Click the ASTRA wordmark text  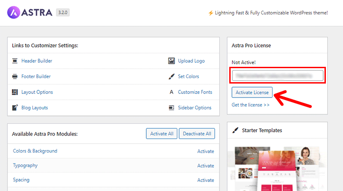(37, 13)
